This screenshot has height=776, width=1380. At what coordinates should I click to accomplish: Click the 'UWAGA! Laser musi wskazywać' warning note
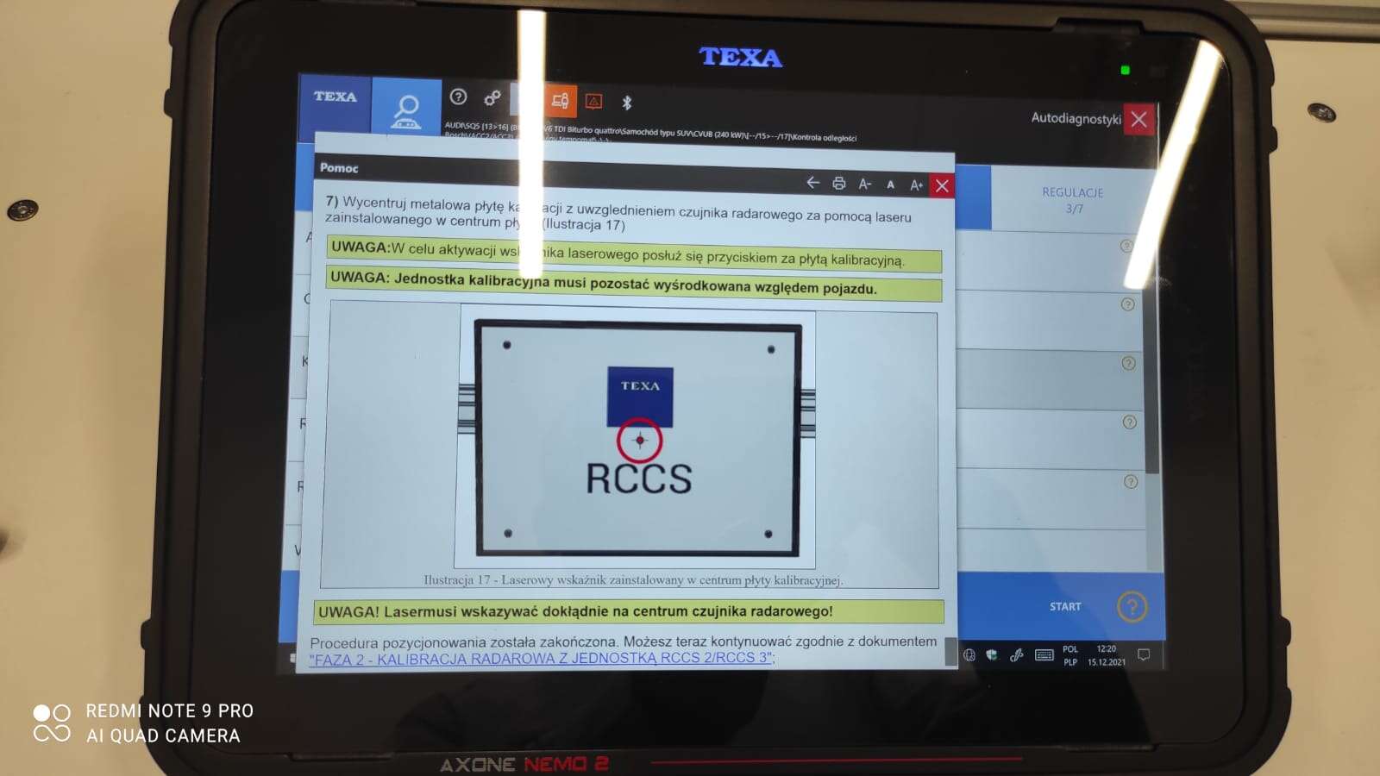click(629, 611)
